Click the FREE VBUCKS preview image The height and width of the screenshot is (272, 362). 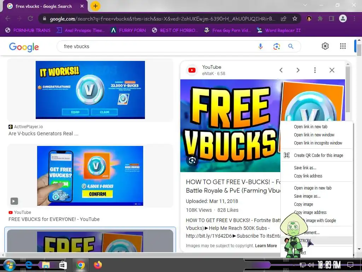(x=231, y=126)
